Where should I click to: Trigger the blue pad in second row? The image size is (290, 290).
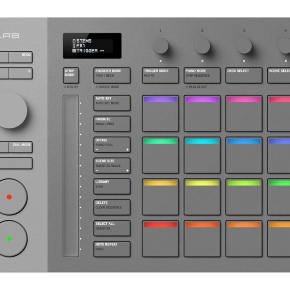(244, 155)
